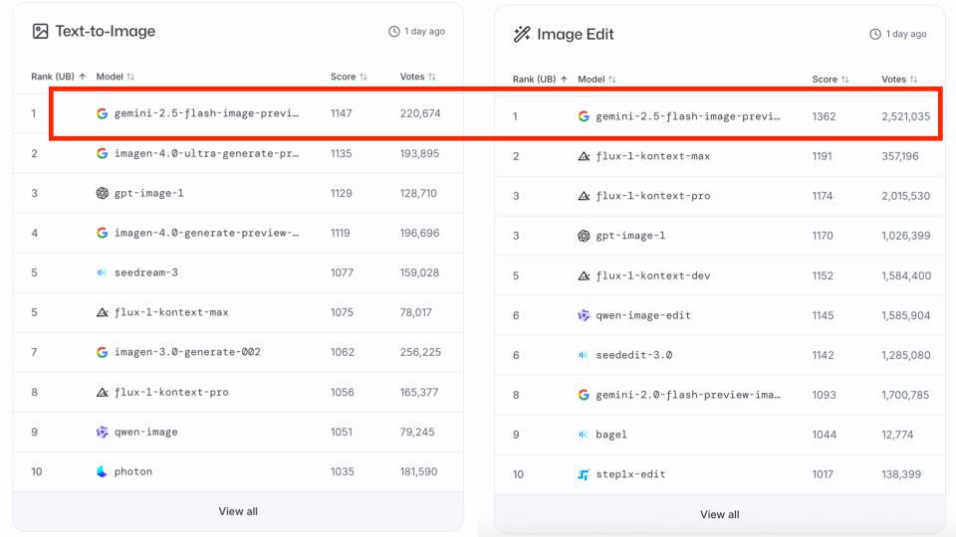956x537 pixels.
Task: Select gemini-2.0-flash-preview-ima… model name
Action: click(x=688, y=395)
